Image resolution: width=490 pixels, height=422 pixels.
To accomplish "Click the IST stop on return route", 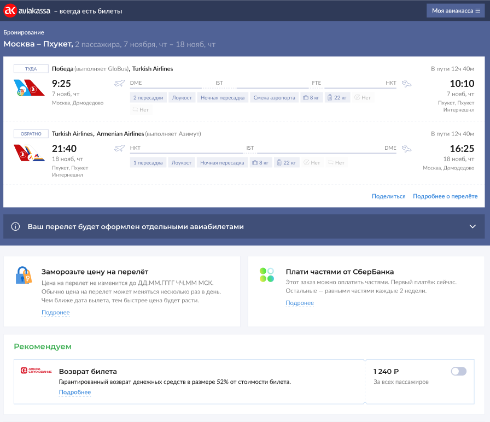I will 250,148.
